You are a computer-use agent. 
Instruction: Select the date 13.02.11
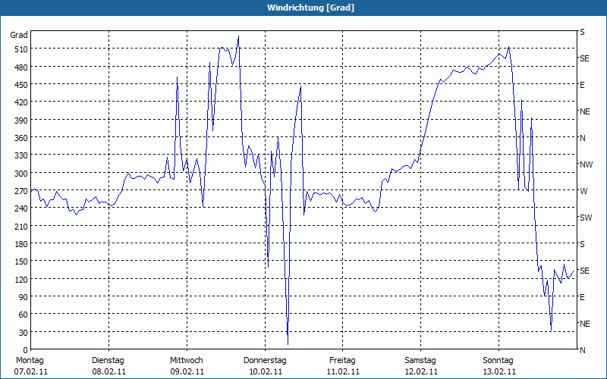point(499,372)
